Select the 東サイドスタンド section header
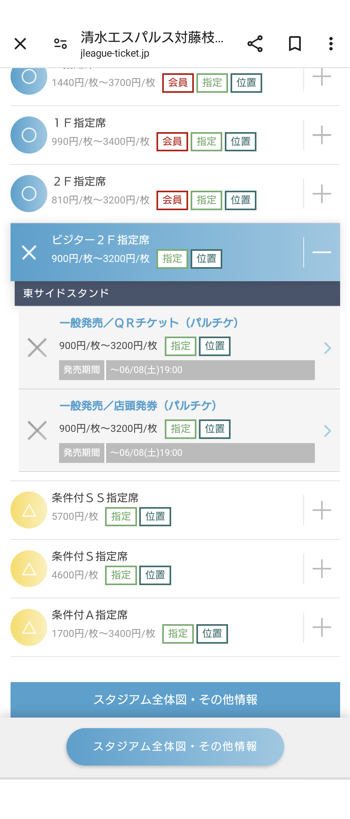The width and height of the screenshot is (350, 819). (x=177, y=293)
